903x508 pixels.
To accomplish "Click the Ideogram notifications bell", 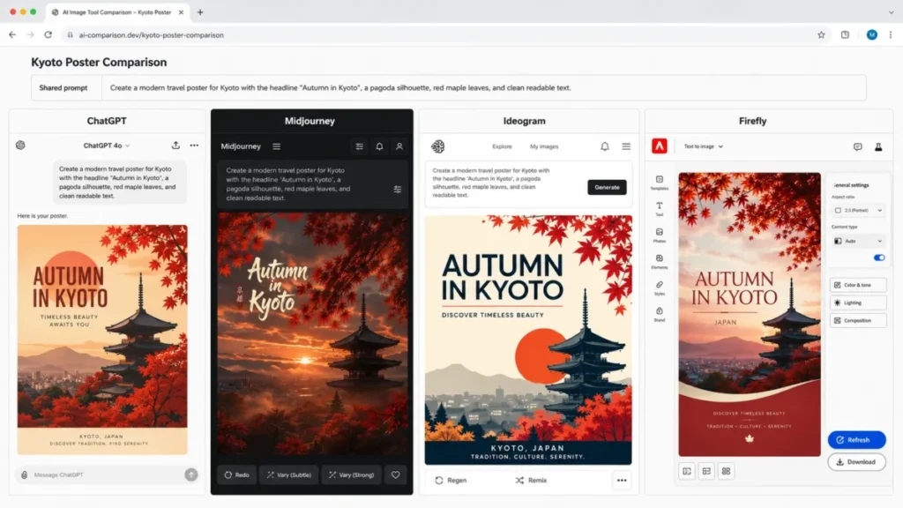I will pyautogui.click(x=605, y=146).
